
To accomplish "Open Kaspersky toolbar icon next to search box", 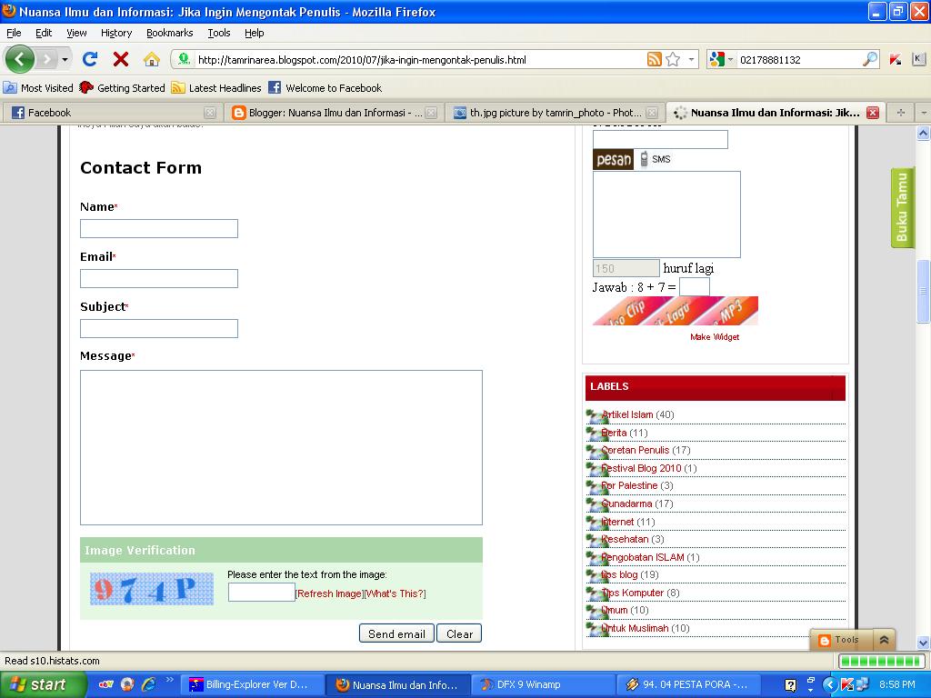I will click(x=896, y=59).
